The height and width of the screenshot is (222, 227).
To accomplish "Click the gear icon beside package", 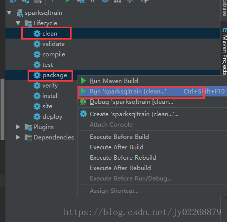I will point(37,75).
